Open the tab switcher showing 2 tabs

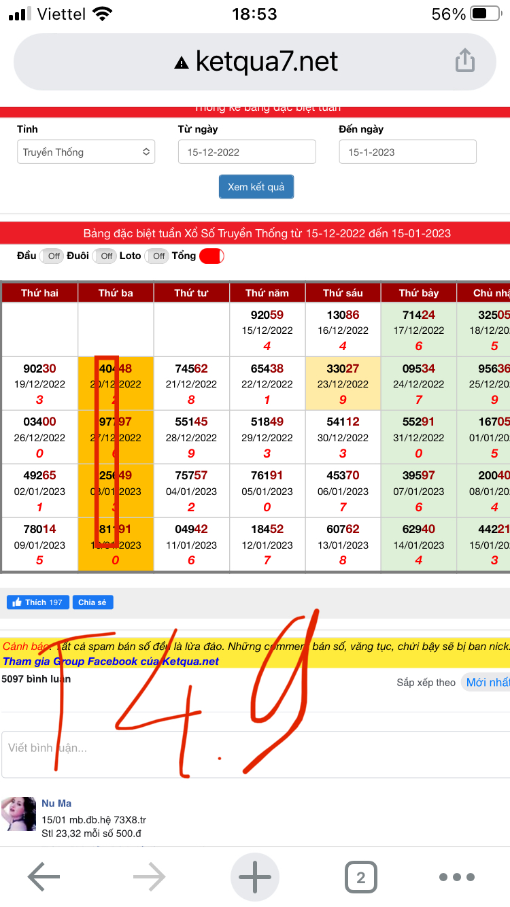(x=360, y=877)
